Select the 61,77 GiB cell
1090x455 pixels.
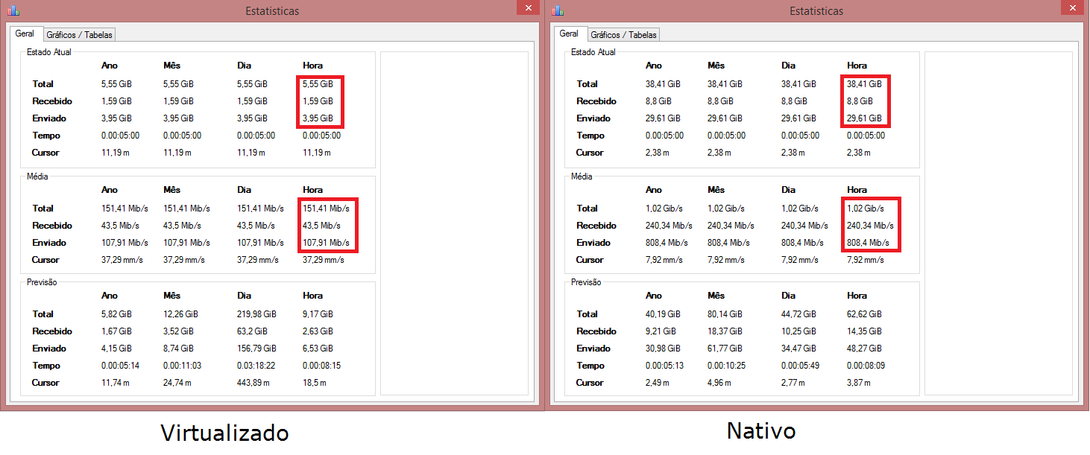pyautogui.click(x=725, y=349)
